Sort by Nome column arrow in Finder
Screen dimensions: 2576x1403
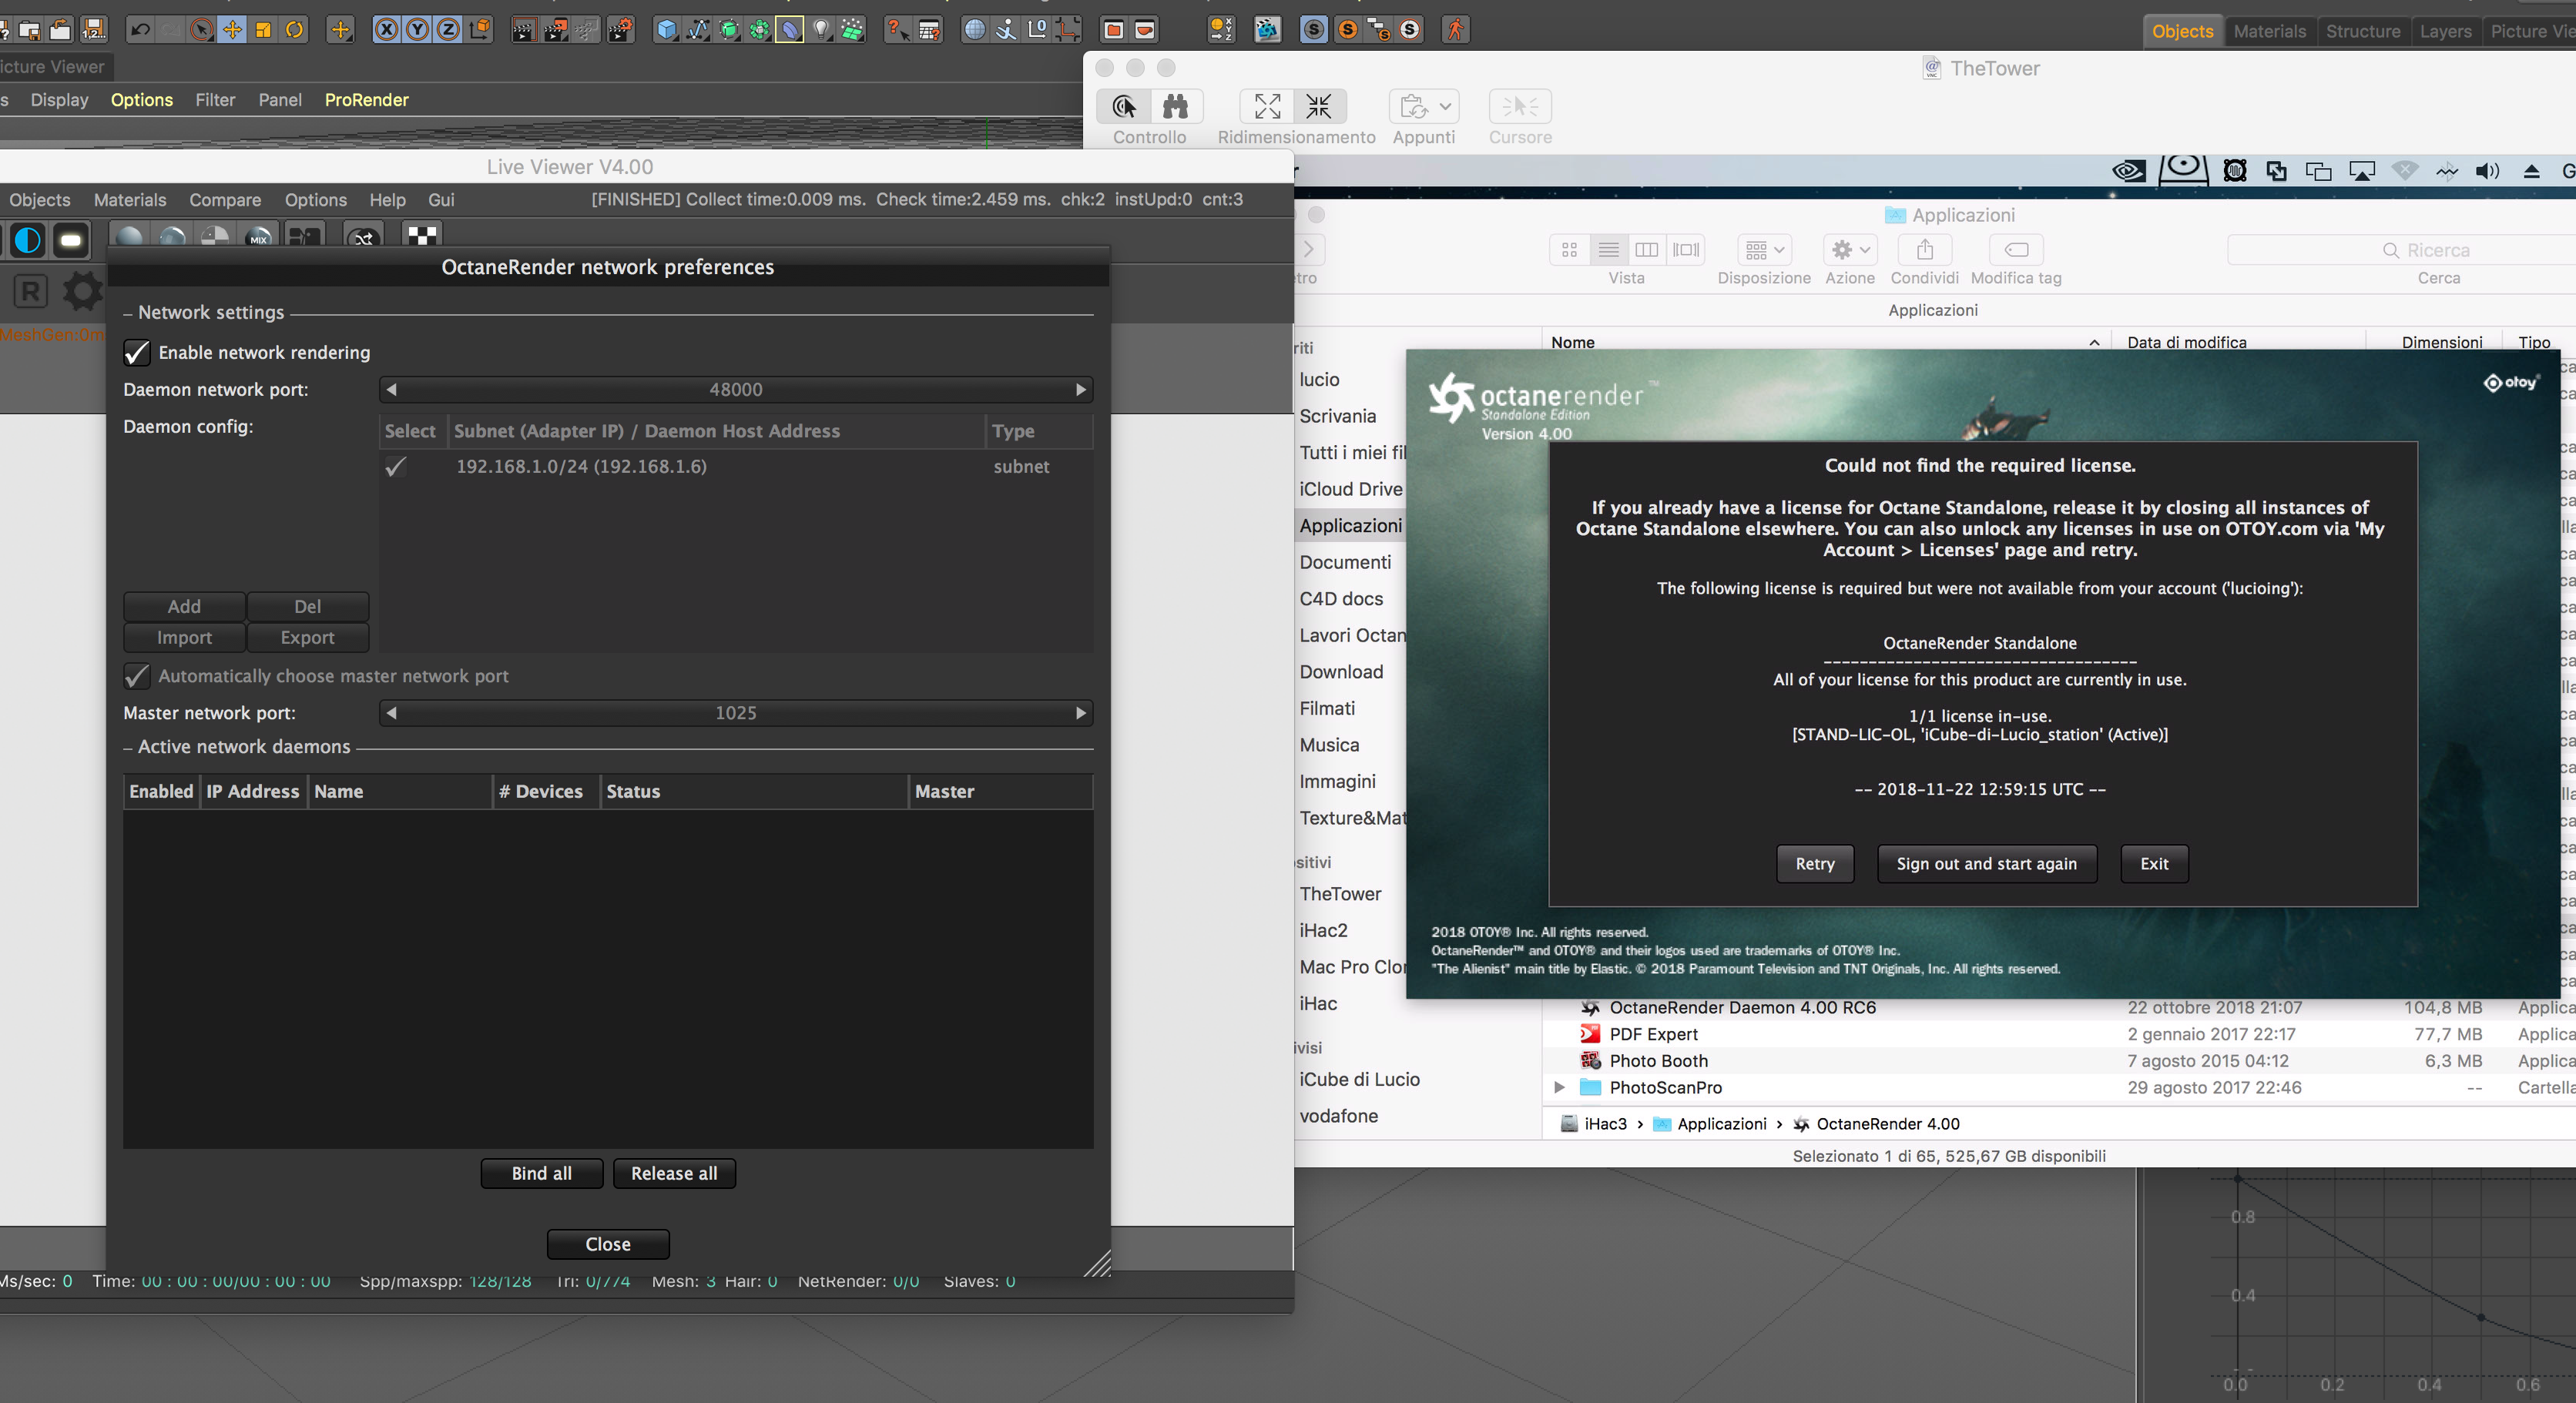coord(2094,343)
